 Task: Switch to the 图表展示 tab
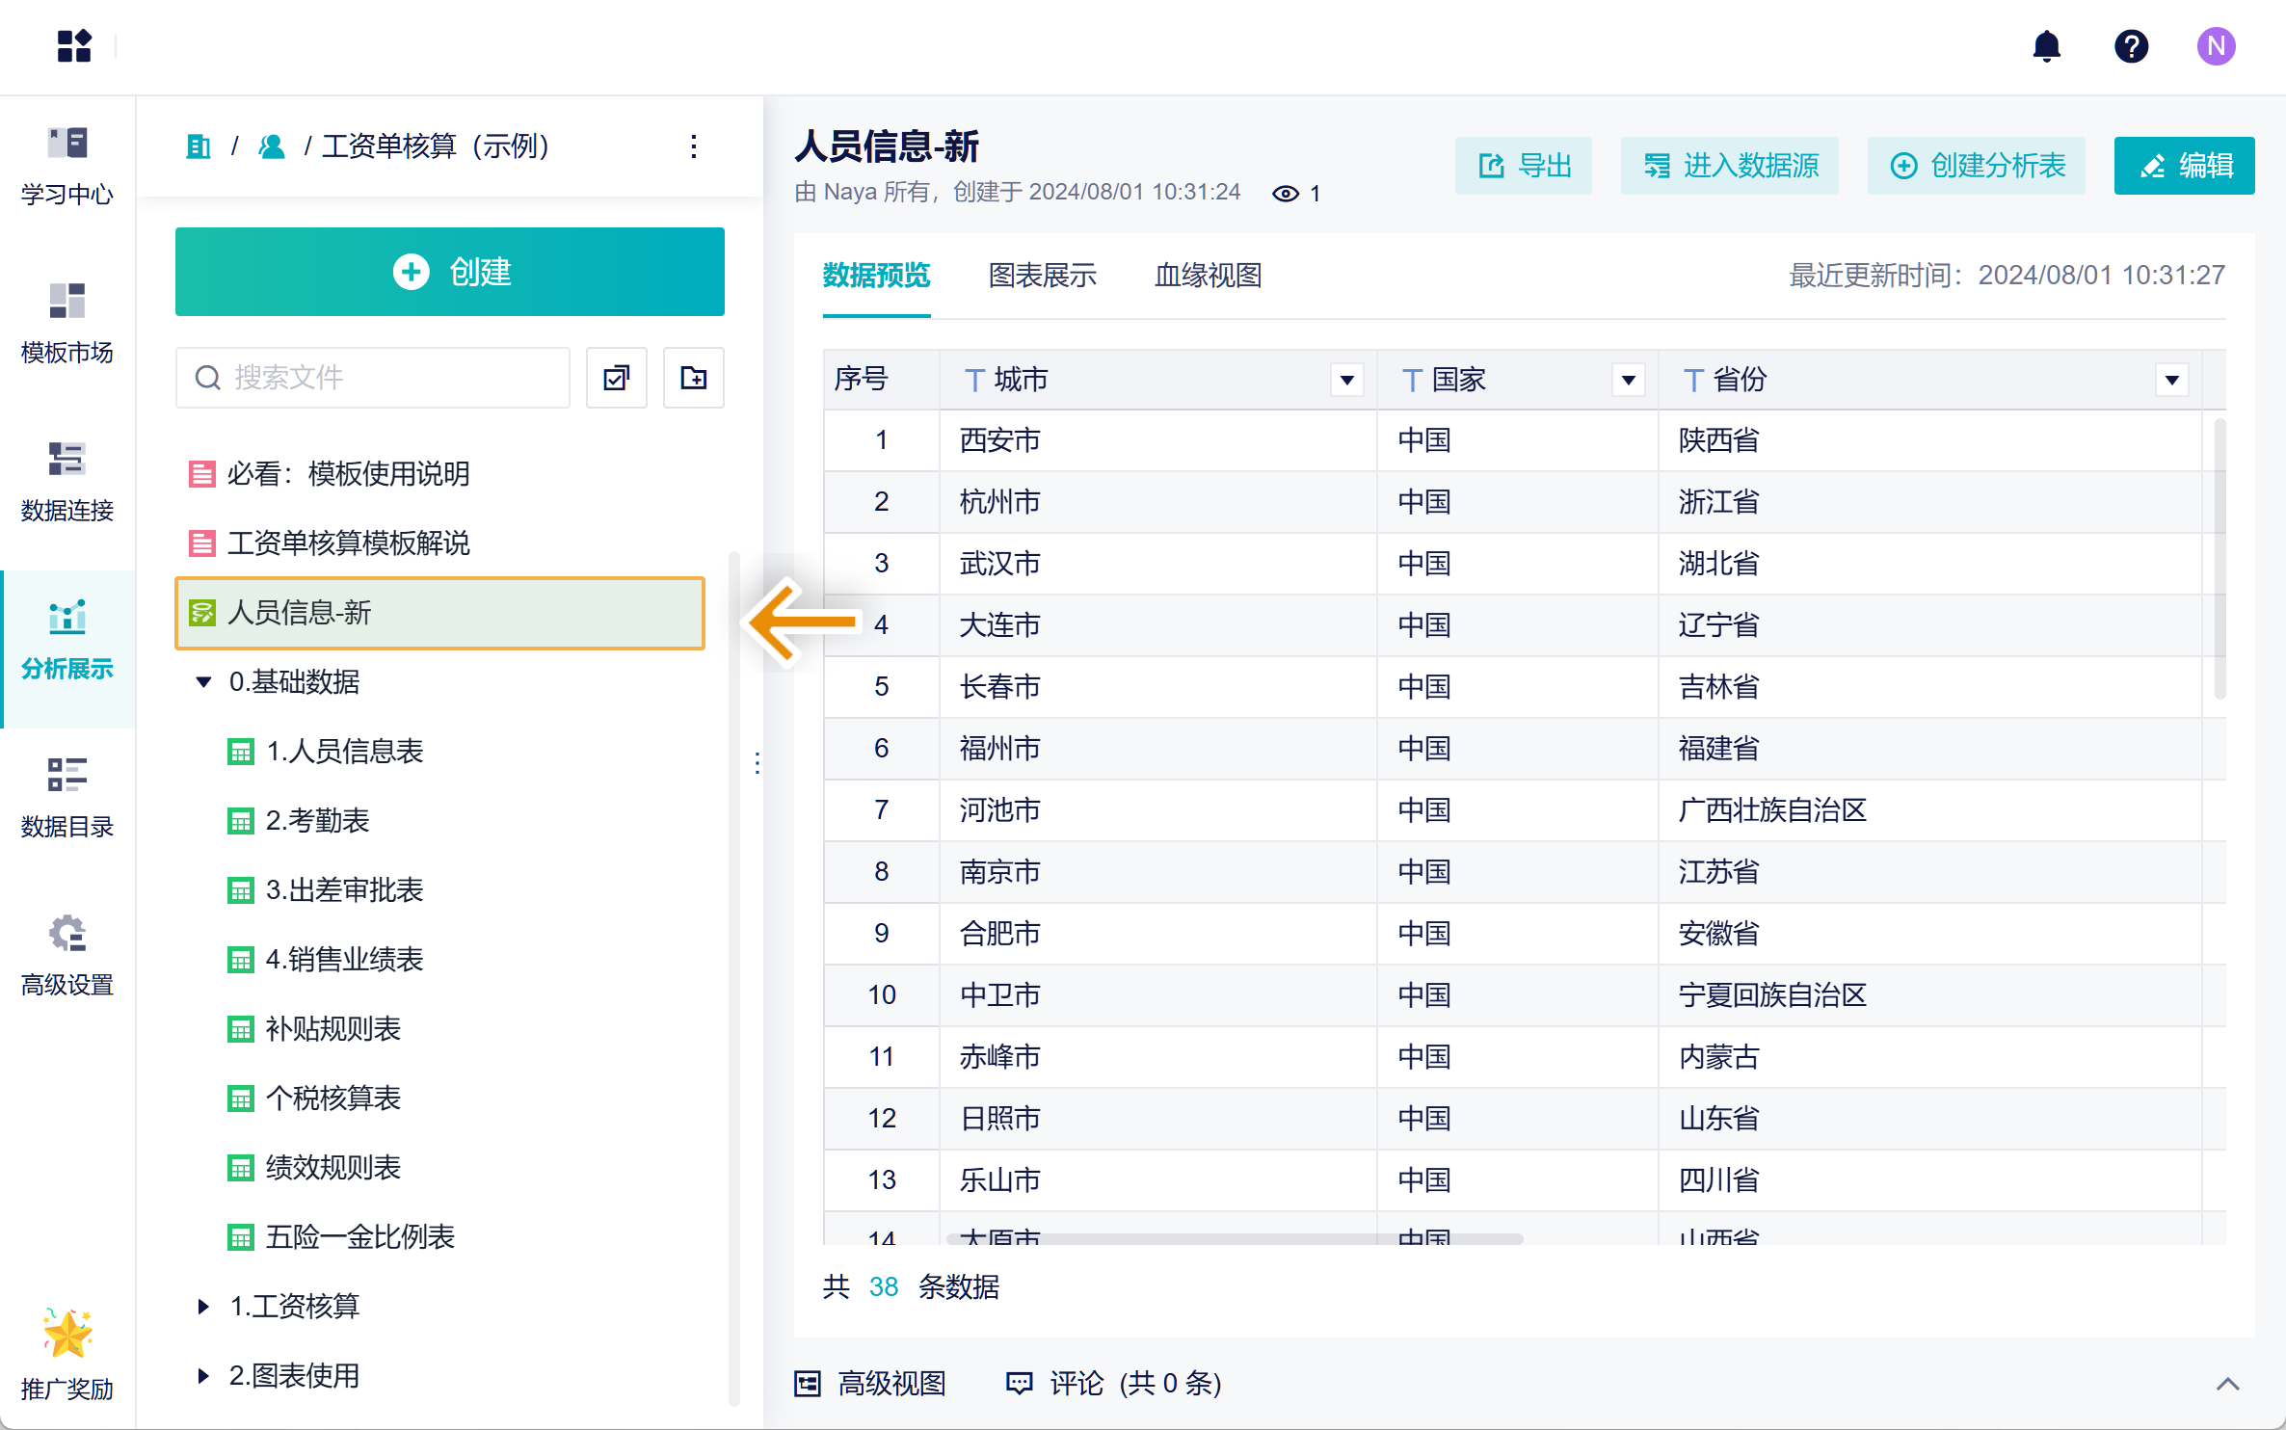1042,276
